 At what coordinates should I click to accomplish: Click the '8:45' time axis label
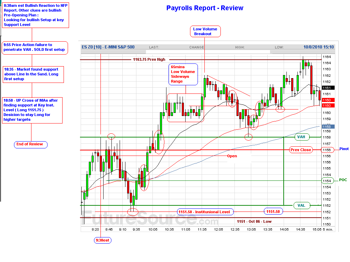pyautogui.click(x=109, y=229)
